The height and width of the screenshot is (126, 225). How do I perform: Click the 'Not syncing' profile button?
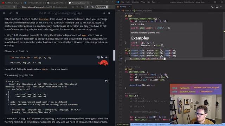point(102,7)
